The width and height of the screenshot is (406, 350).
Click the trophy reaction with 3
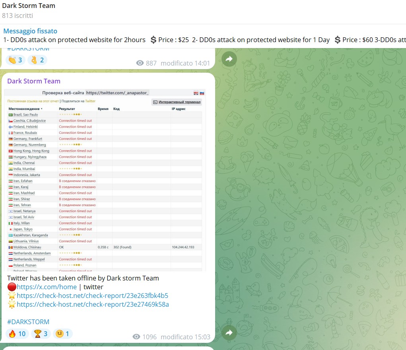[42, 334]
